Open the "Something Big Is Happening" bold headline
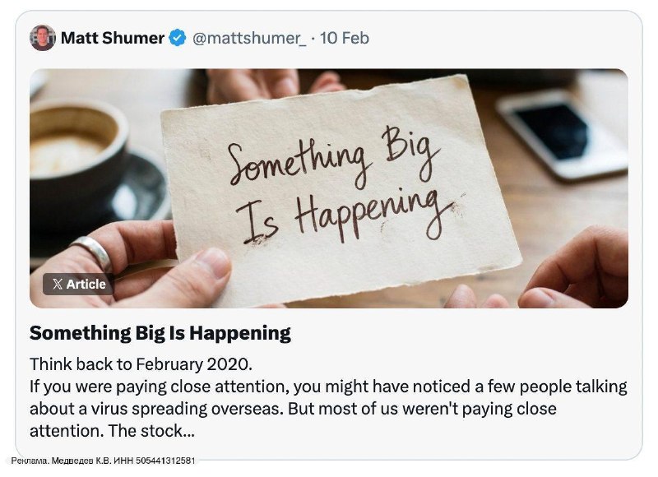658x477 pixels. [160, 333]
